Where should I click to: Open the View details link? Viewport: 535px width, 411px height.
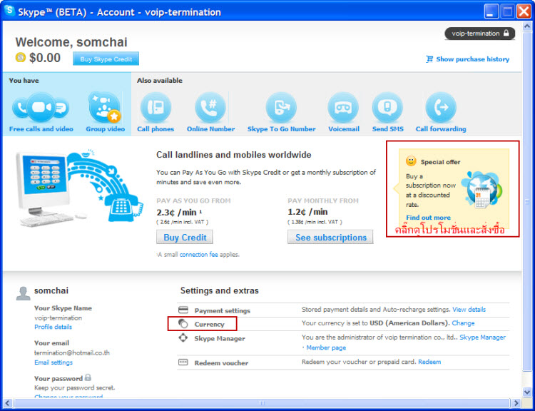pos(469,309)
